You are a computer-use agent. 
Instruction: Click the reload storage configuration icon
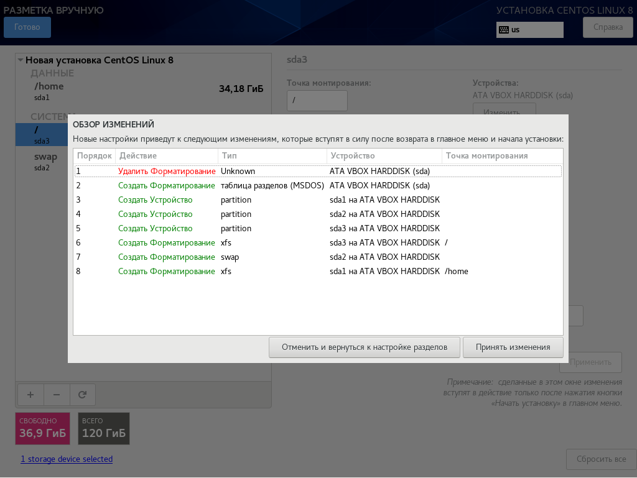coord(83,395)
